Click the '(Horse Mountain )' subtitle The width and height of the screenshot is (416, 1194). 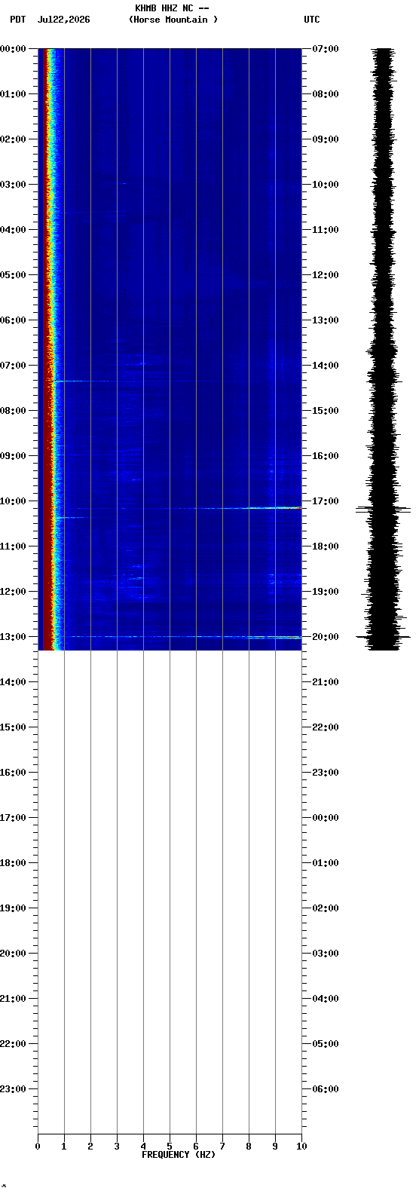[x=173, y=20]
